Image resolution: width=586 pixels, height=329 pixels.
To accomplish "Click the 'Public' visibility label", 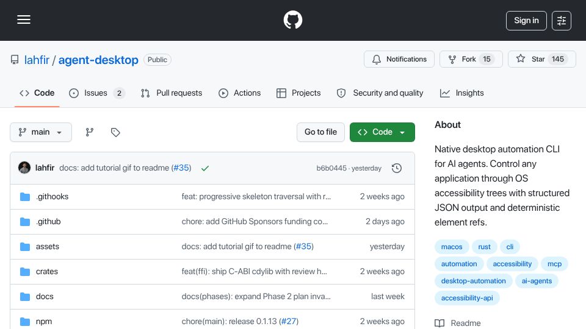I will click(157, 60).
